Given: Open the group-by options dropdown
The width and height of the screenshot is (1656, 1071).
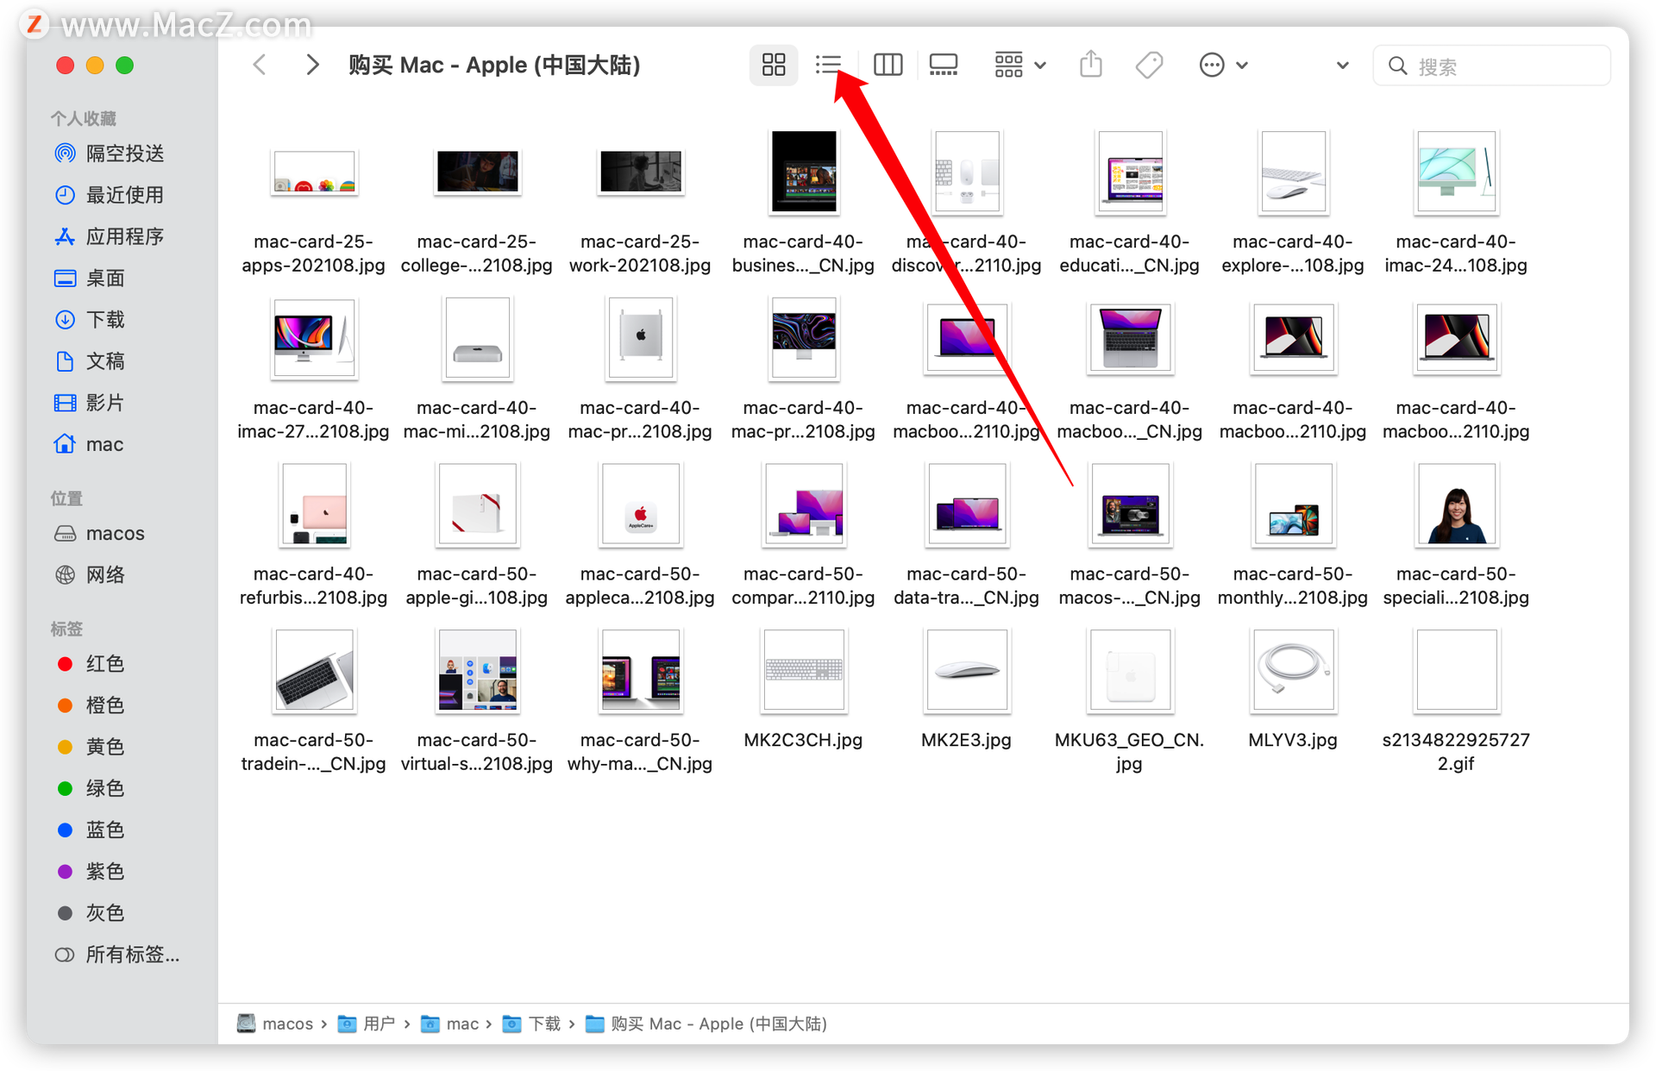Looking at the screenshot, I should click(x=1019, y=65).
